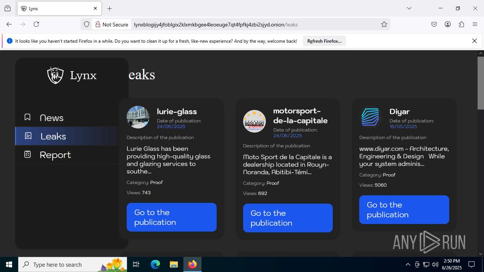Launch Microsoft Edge from taskbar
The width and height of the screenshot is (484, 272).
click(155, 264)
